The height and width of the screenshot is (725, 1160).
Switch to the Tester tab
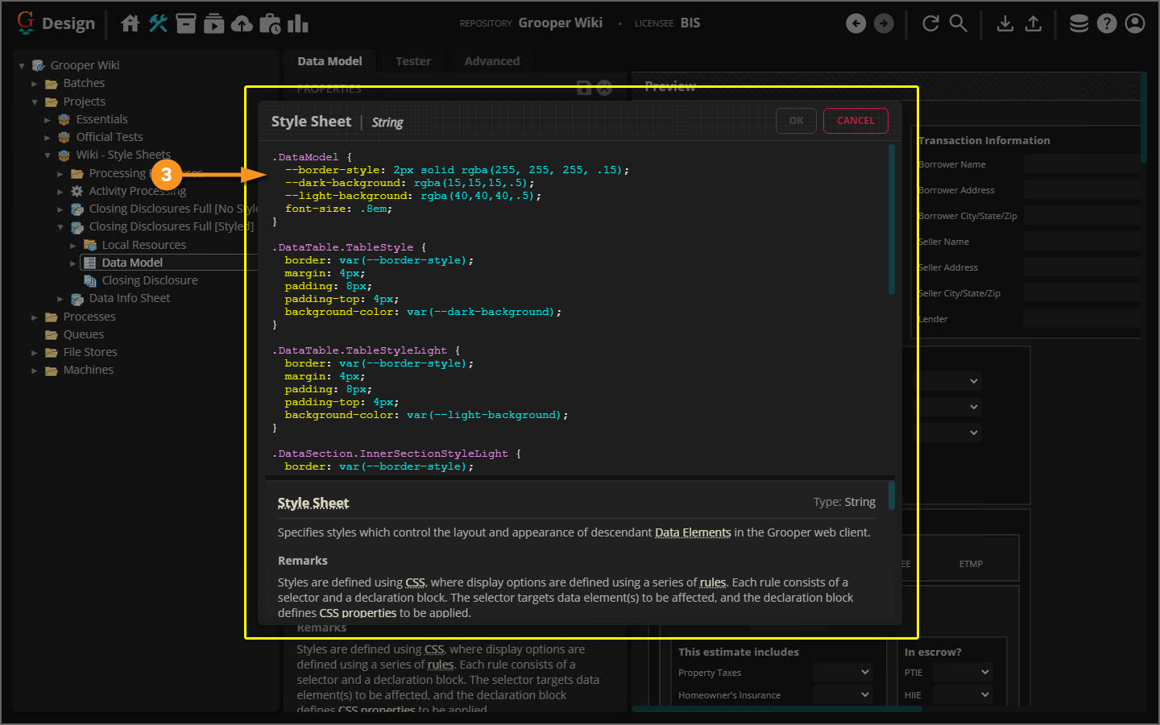(412, 61)
